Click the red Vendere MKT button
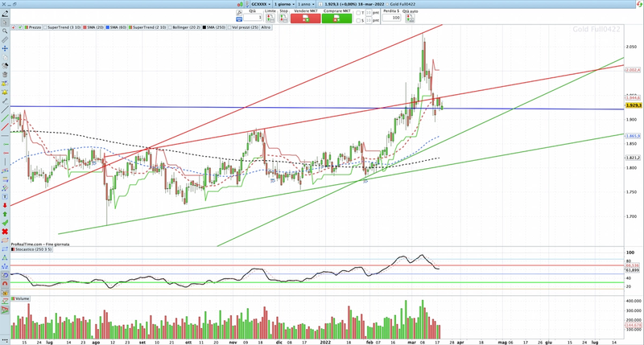The image size is (644, 345). pos(306,18)
